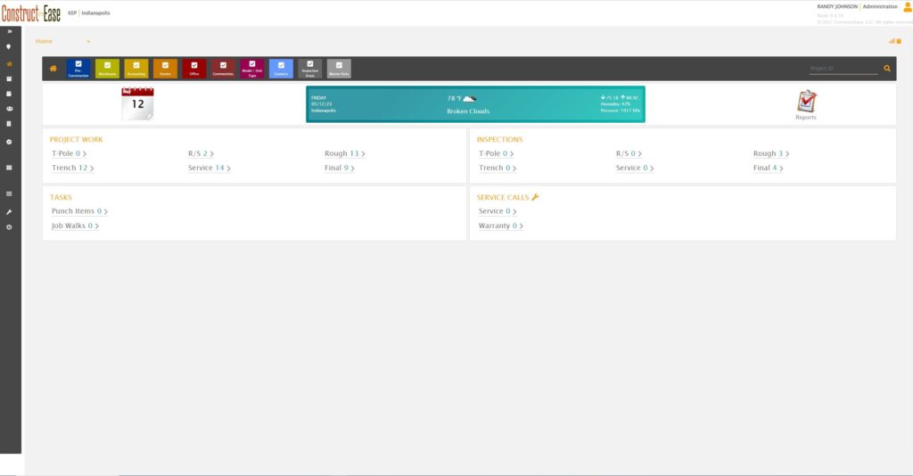
Task: Expand Trench 12 under Project Work
Action: (73, 168)
